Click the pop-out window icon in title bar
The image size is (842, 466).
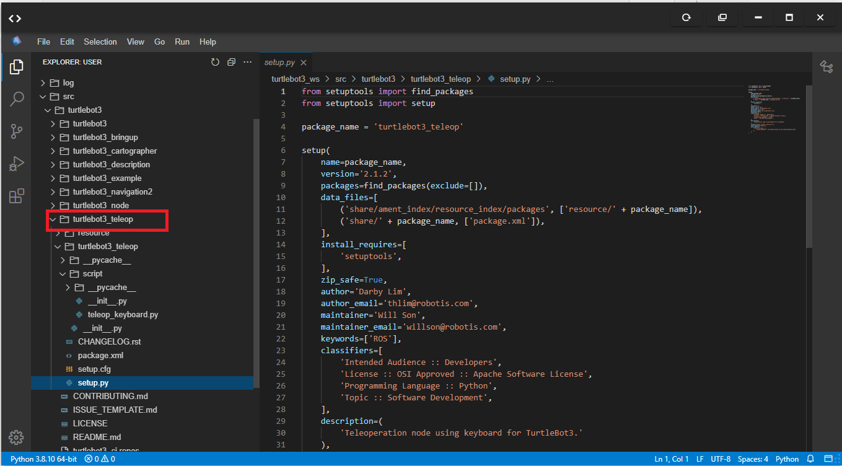pyautogui.click(x=722, y=18)
